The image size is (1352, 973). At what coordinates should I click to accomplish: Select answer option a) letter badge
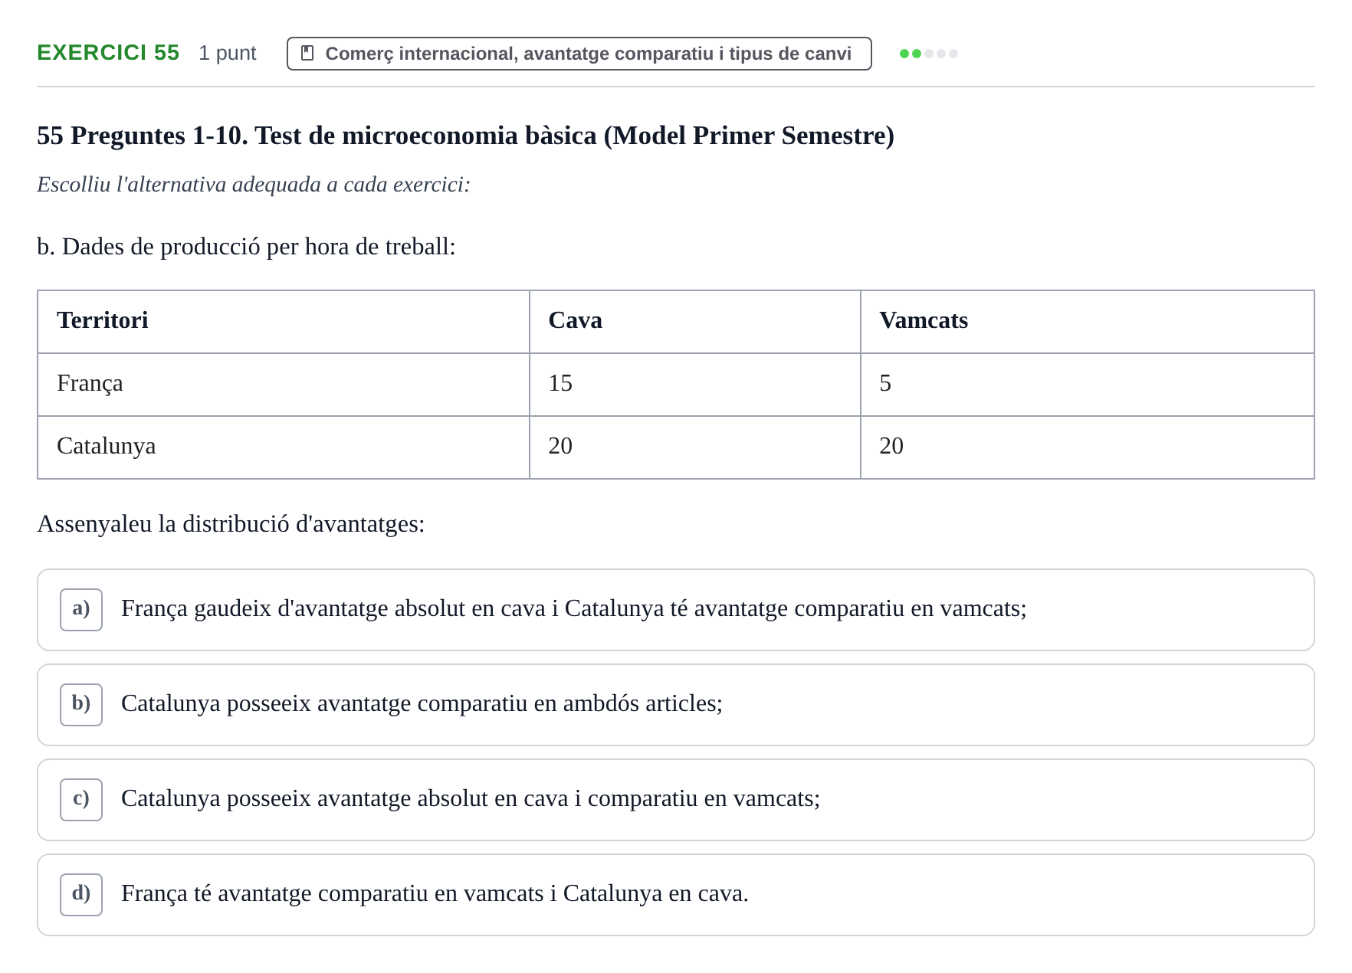pos(81,610)
